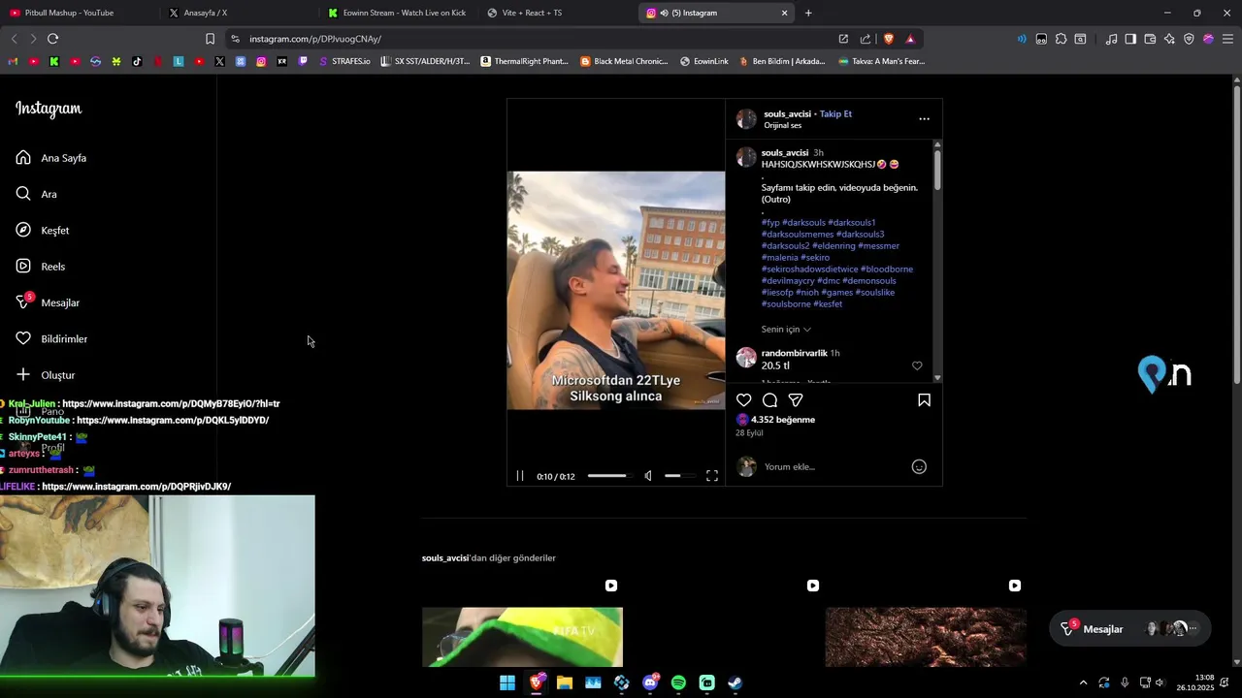Reload the current page
The image size is (1242, 698).
point(52,39)
